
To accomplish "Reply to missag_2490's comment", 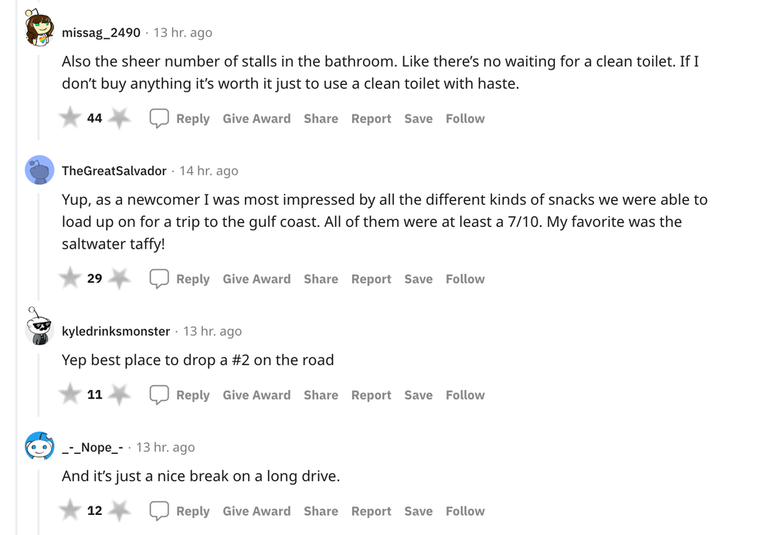I will tap(181, 118).
